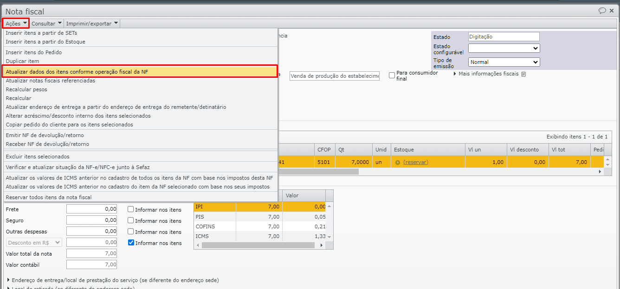This screenshot has height=289, width=620.
Task: Click the Vl un column header
Action: click(x=486, y=150)
